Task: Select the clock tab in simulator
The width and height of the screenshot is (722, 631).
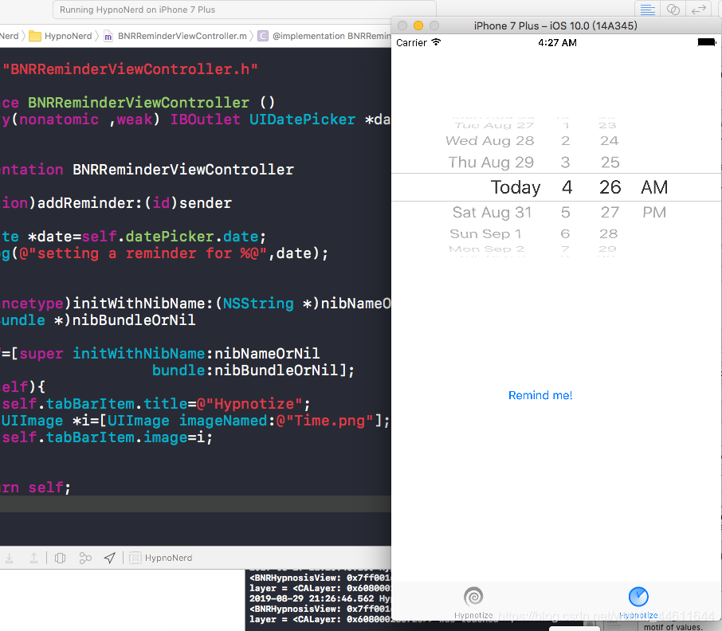Action: [638, 603]
